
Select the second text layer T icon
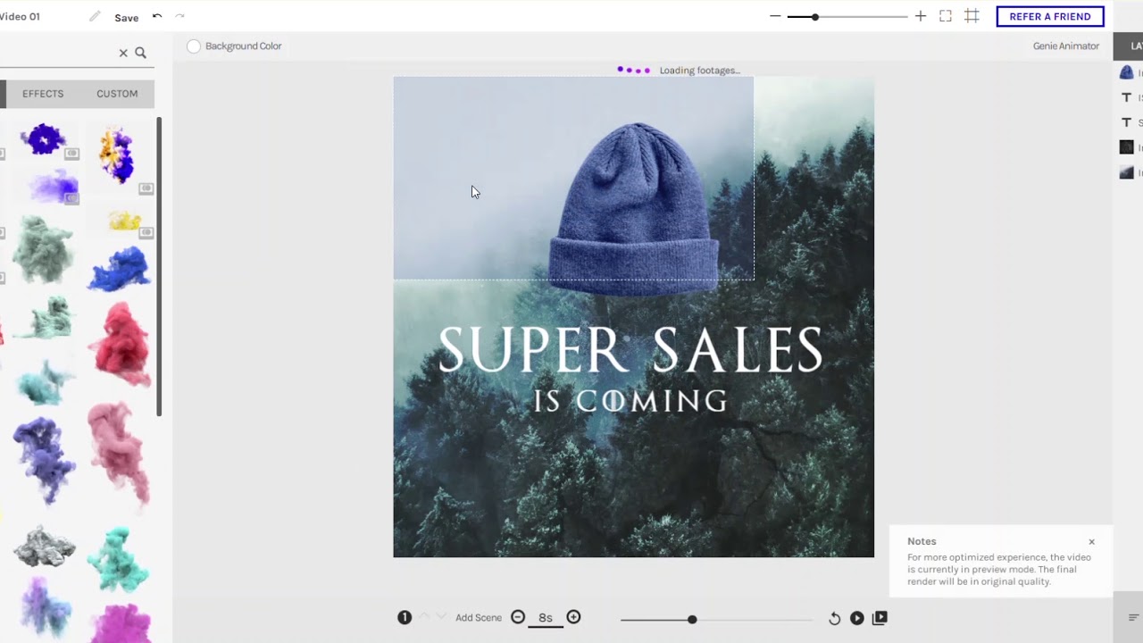[x=1127, y=122]
